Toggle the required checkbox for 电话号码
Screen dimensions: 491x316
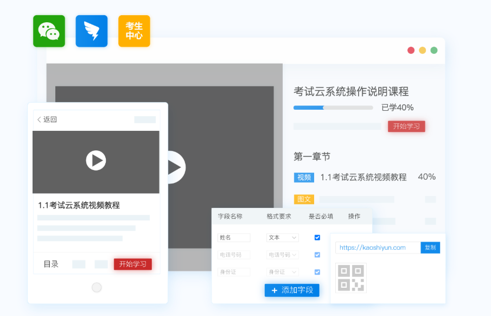point(317,255)
